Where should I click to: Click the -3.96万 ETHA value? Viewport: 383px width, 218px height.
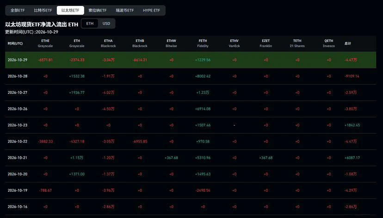[108, 190]
